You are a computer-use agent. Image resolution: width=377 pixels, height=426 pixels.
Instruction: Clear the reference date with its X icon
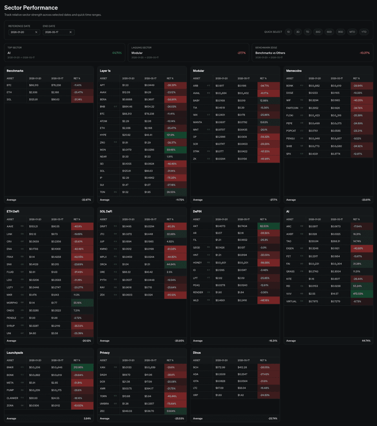36,32
